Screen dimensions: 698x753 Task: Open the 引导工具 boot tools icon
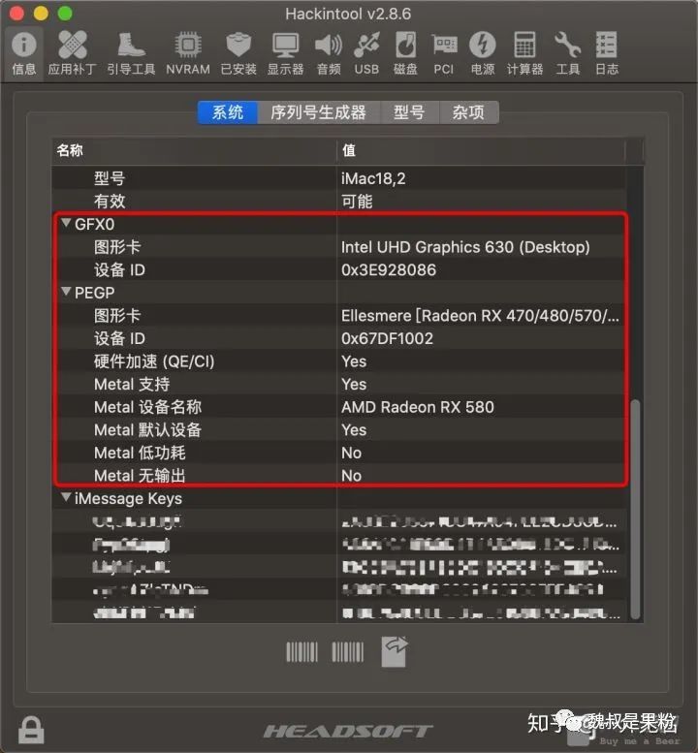pos(131,53)
